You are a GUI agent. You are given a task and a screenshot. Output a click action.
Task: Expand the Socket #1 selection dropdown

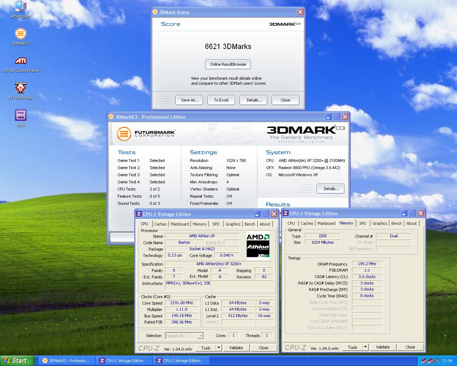pos(200,336)
